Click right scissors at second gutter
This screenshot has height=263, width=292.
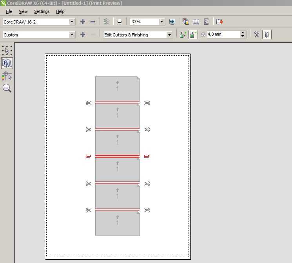coord(147,129)
